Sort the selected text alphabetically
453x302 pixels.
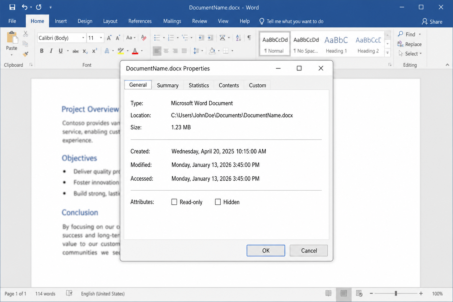pyautogui.click(x=238, y=38)
